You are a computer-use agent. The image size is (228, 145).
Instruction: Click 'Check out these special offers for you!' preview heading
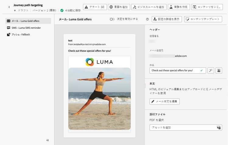(89, 51)
